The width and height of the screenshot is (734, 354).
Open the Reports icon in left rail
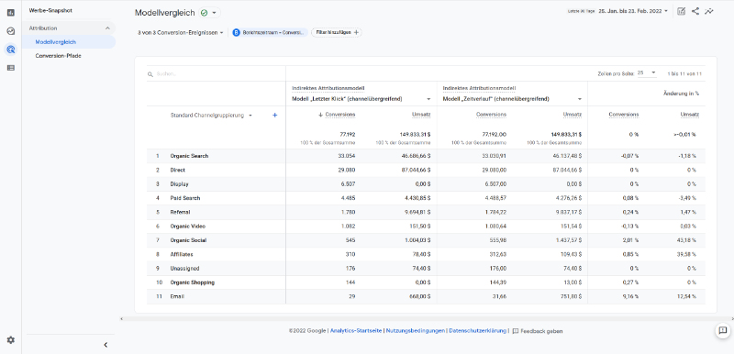click(11, 13)
